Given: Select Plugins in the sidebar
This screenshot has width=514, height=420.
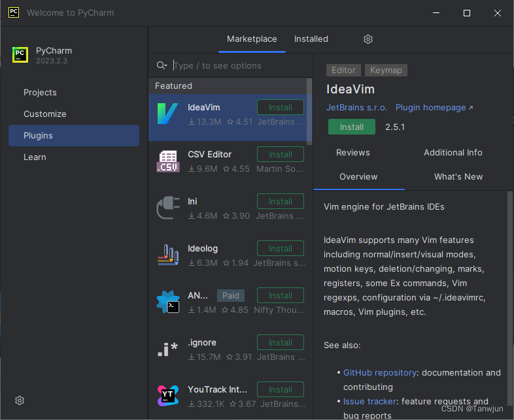Looking at the screenshot, I should 74,135.
